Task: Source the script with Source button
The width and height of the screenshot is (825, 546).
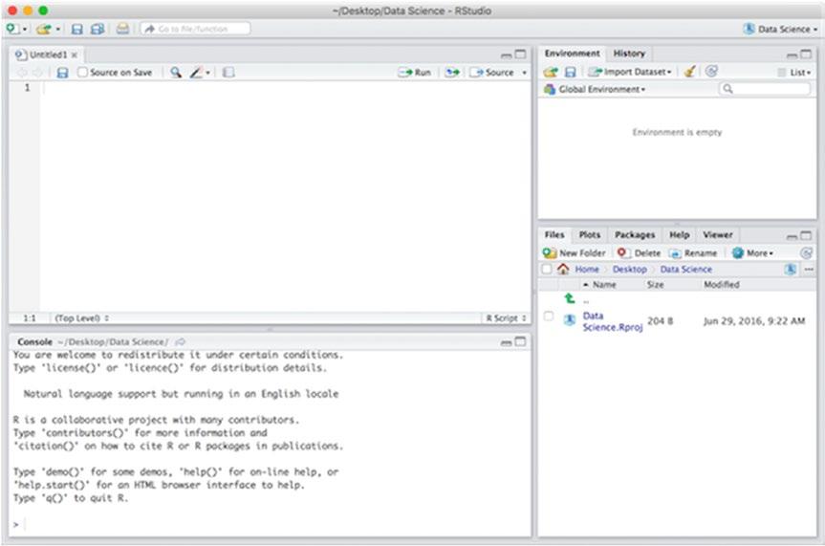Action: [492, 73]
